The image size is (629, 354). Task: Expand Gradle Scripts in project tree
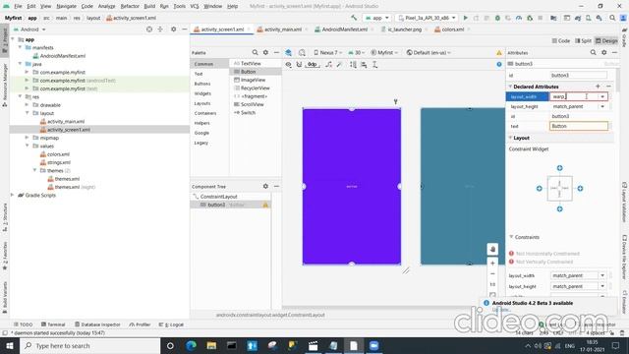point(12,195)
